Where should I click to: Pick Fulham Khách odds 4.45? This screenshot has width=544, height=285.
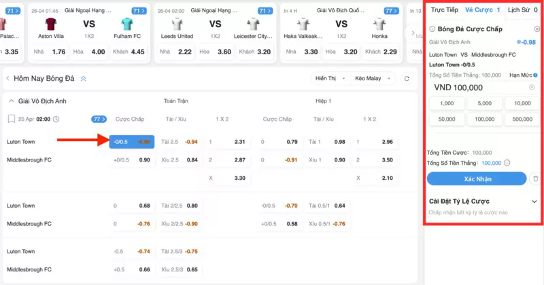point(129,52)
